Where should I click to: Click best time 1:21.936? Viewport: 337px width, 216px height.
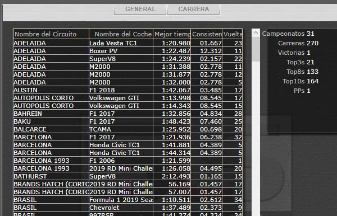click(x=172, y=137)
